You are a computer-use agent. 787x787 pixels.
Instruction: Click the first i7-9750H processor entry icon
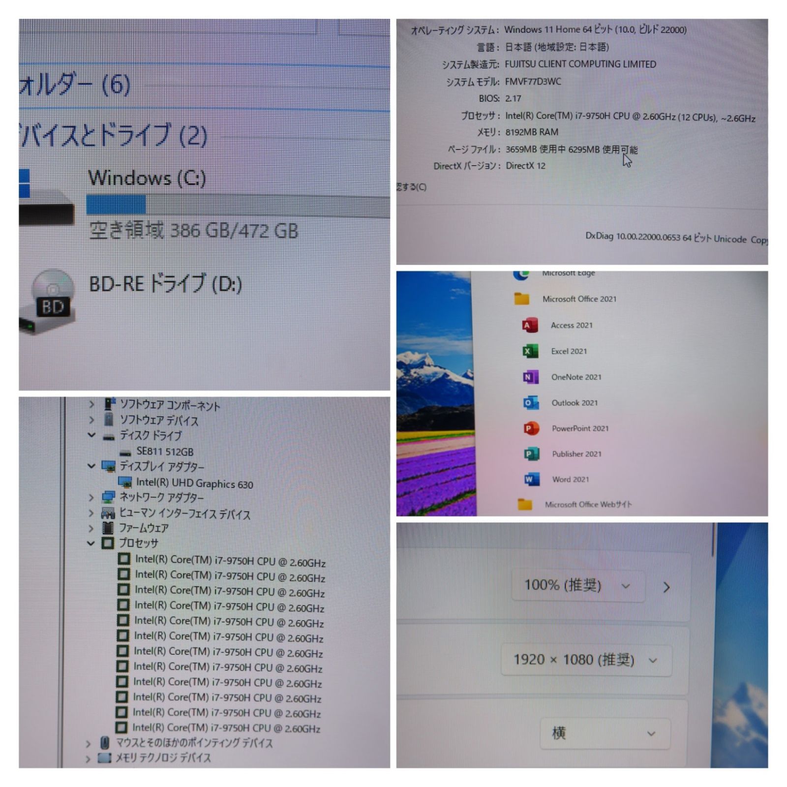124,559
